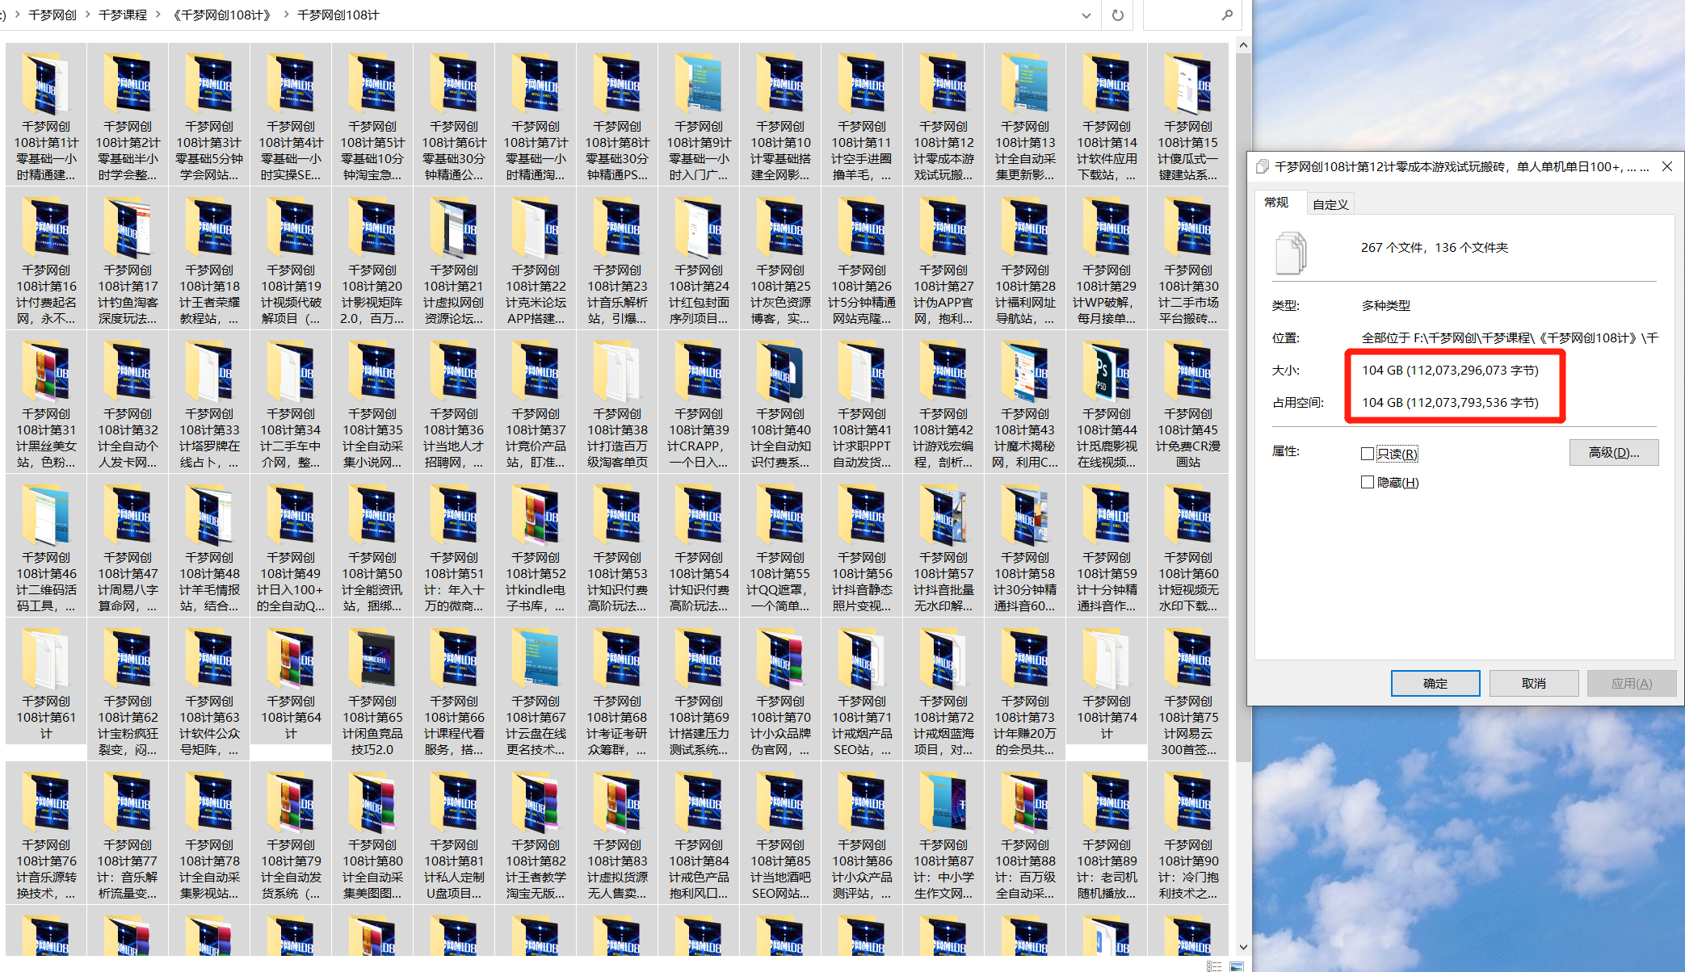1685x972 pixels.
Task: Select folder 千梦网创108计第44计 with PSD icon
Action: click(1107, 372)
